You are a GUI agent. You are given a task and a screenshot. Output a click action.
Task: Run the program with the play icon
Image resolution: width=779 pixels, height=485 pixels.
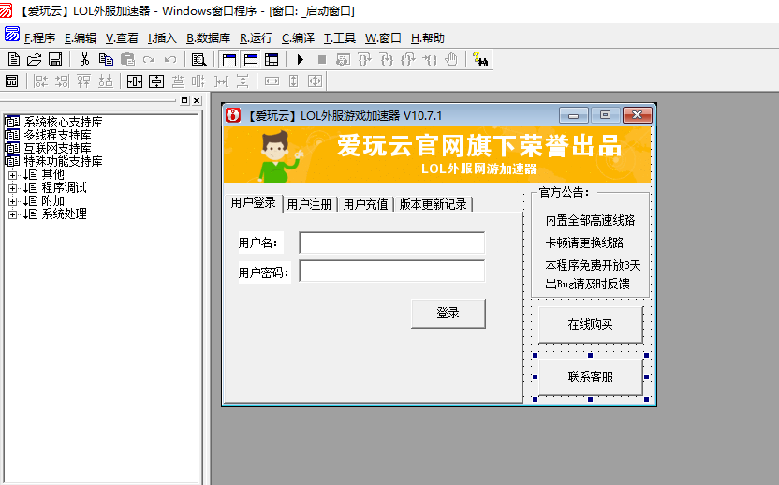pos(300,60)
